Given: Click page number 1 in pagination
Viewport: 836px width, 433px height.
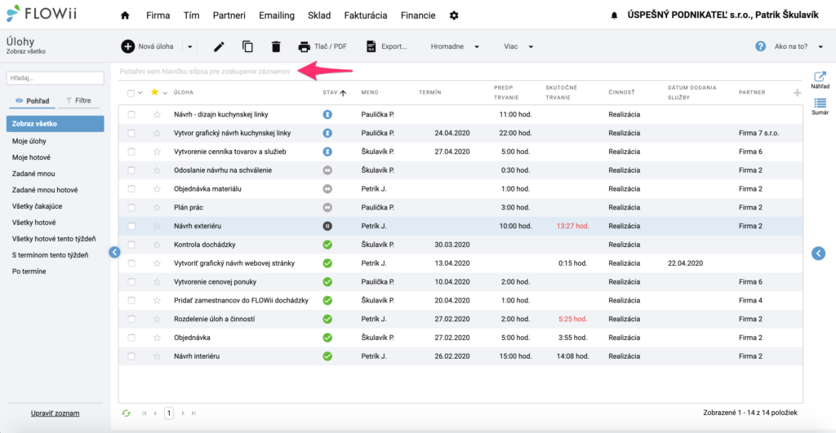Looking at the screenshot, I should [x=169, y=413].
